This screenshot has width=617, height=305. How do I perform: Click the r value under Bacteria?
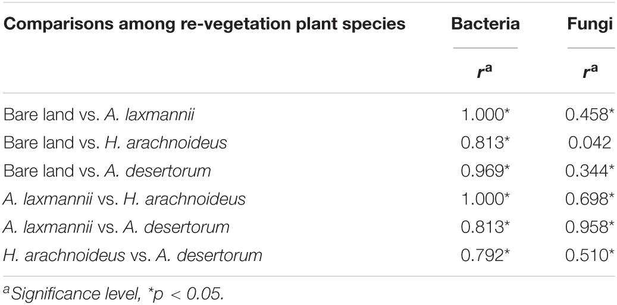pos(485,71)
